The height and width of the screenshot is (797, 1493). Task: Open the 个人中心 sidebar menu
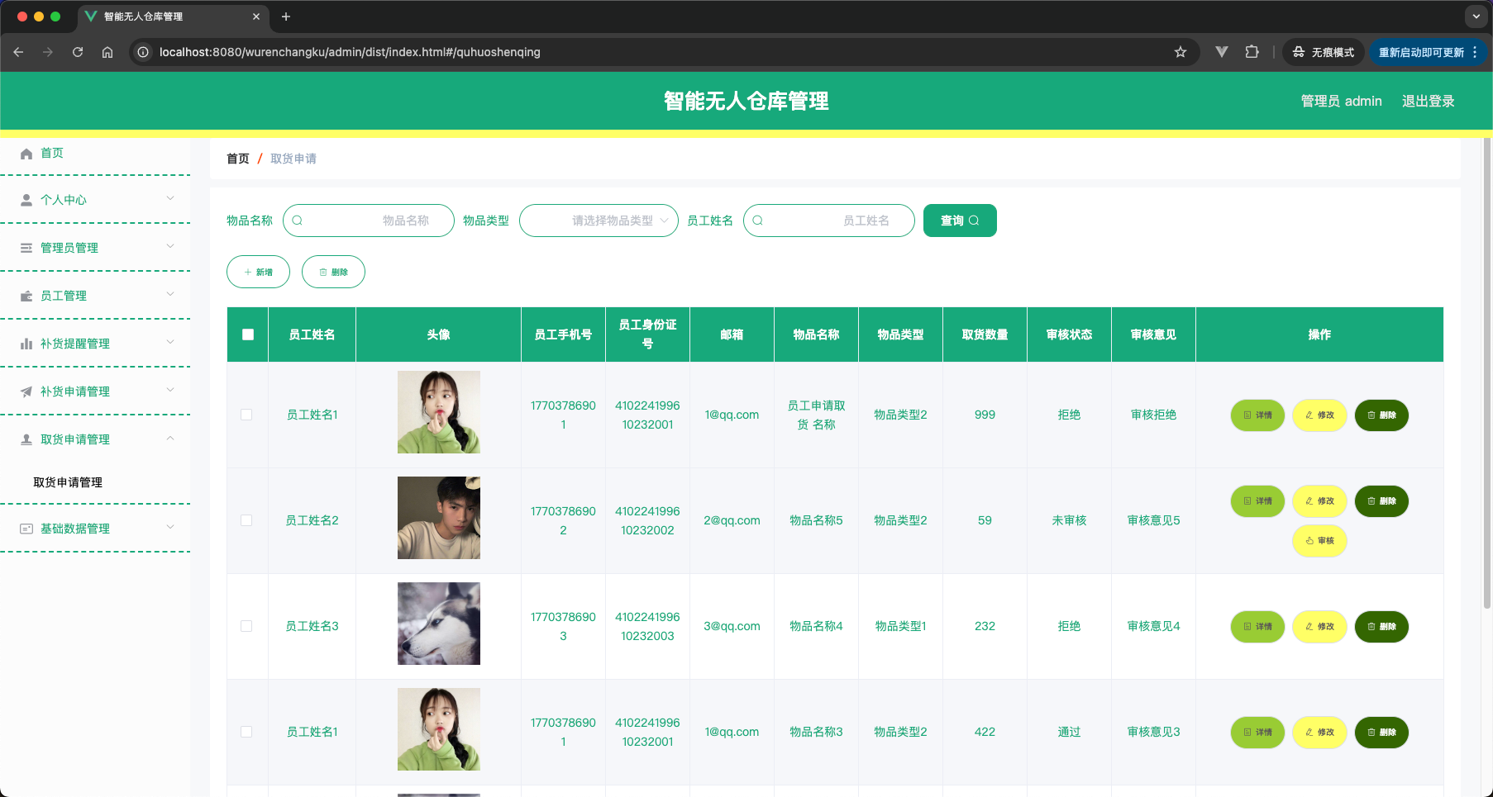pyautogui.click(x=95, y=200)
